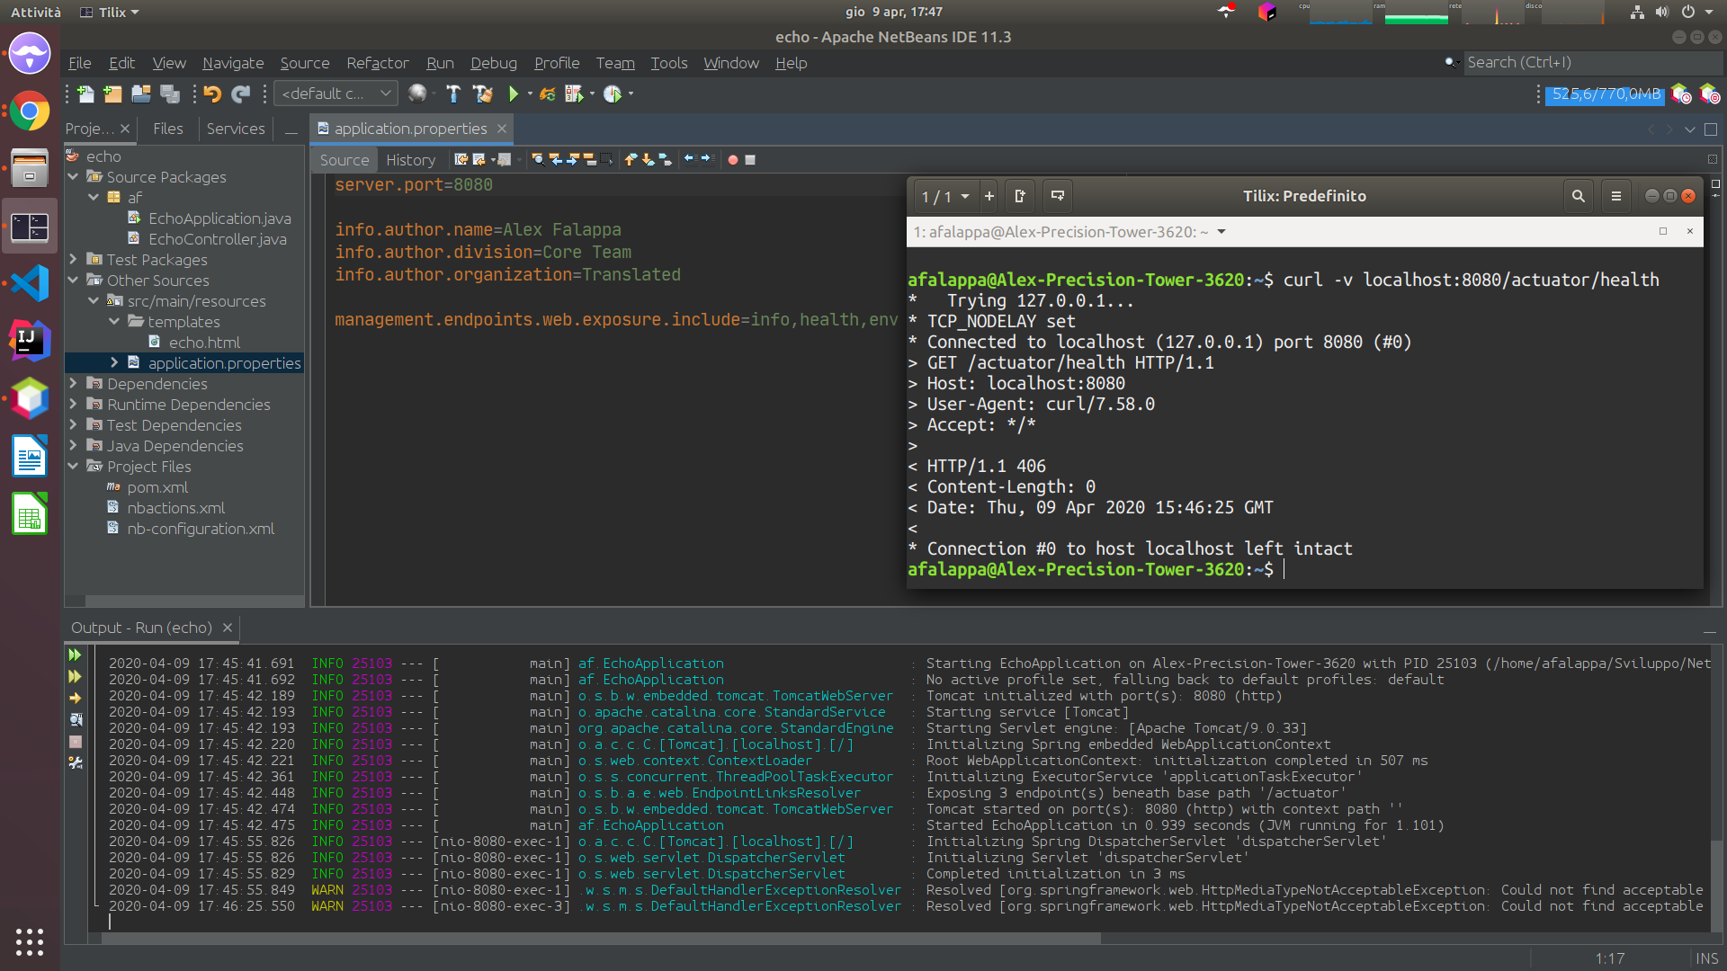Open the Tools menu
Screen dimensions: 1727x971
(668, 63)
